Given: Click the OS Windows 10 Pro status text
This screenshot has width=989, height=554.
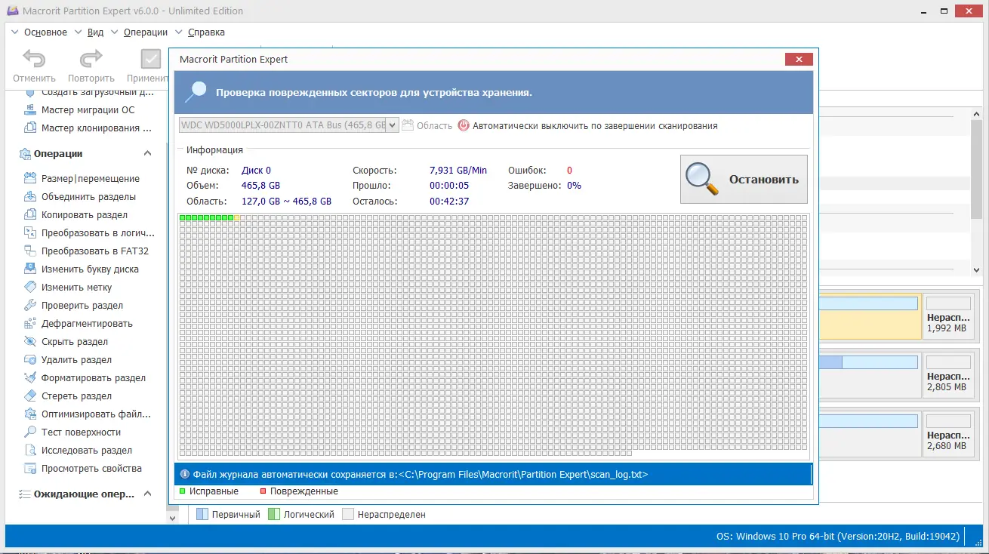Looking at the screenshot, I should (838, 537).
